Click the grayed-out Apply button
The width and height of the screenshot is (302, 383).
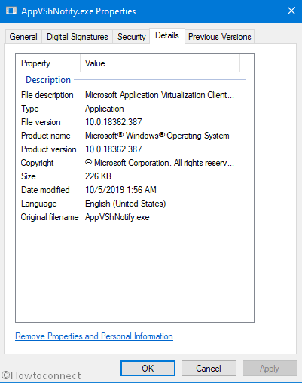pyautogui.click(x=270, y=368)
